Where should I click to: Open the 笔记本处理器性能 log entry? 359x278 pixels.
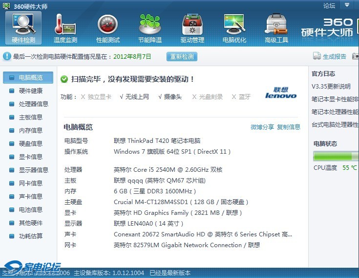click(x=335, y=112)
